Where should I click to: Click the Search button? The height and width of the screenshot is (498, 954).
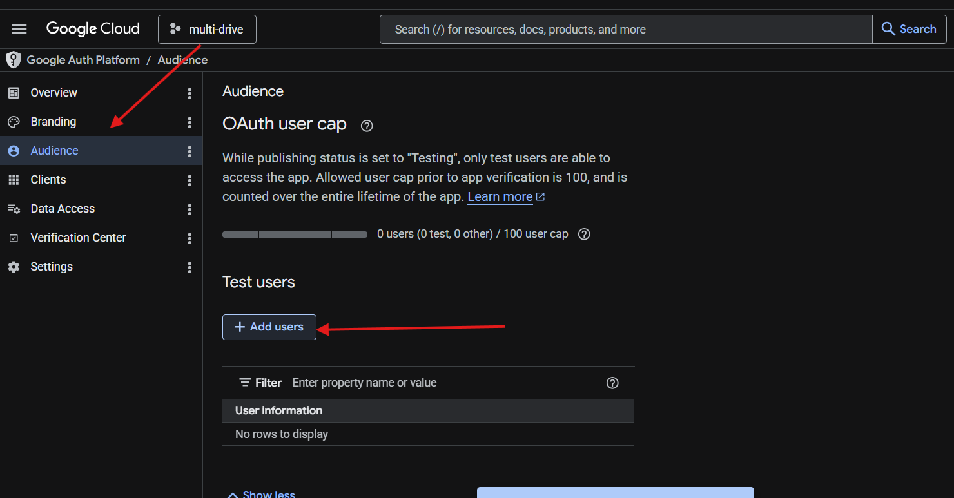click(x=909, y=30)
